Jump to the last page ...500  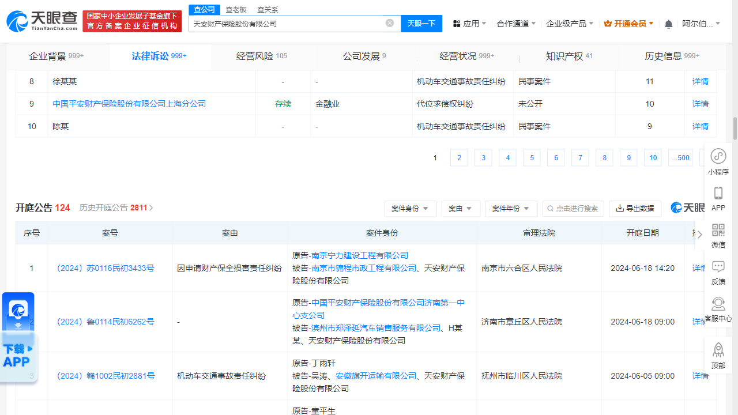point(680,158)
